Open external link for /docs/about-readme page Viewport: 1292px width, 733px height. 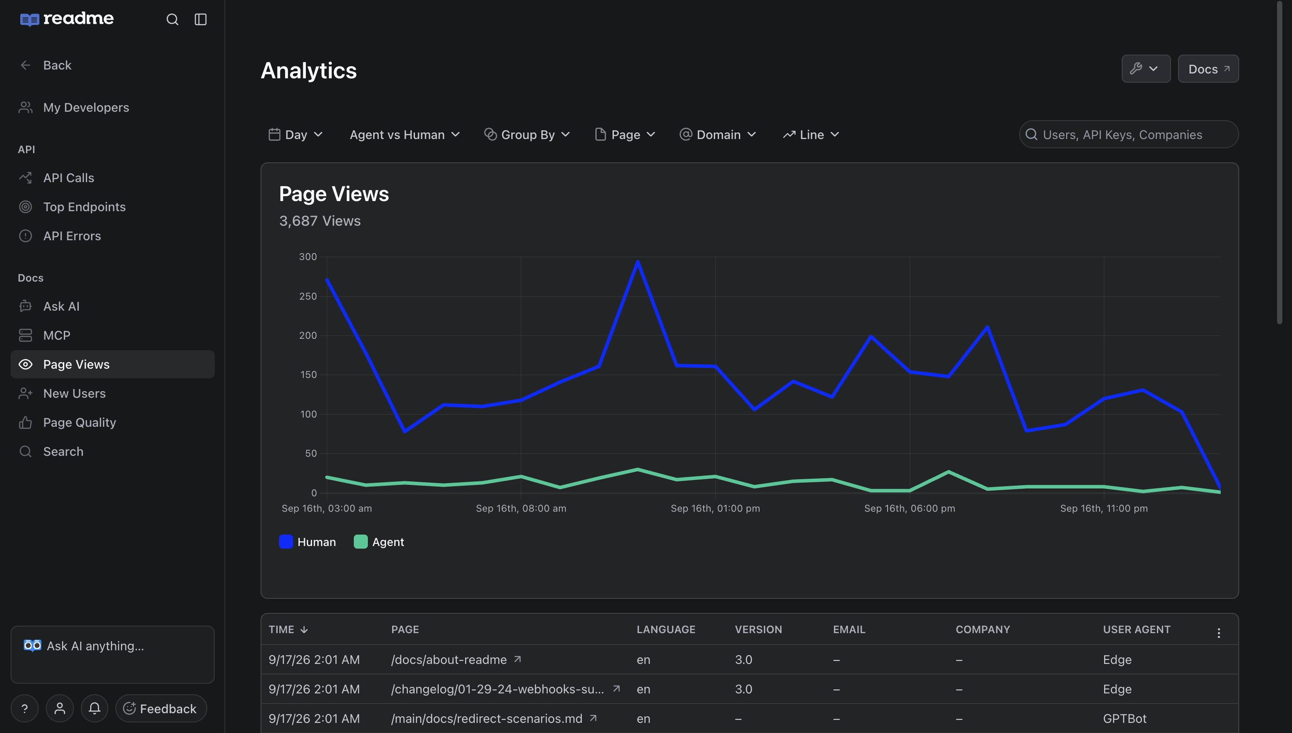517,659
